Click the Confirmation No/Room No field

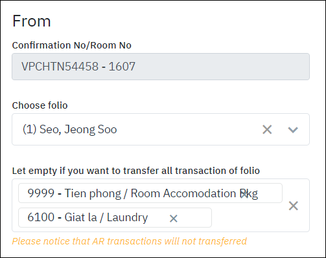tap(161, 67)
